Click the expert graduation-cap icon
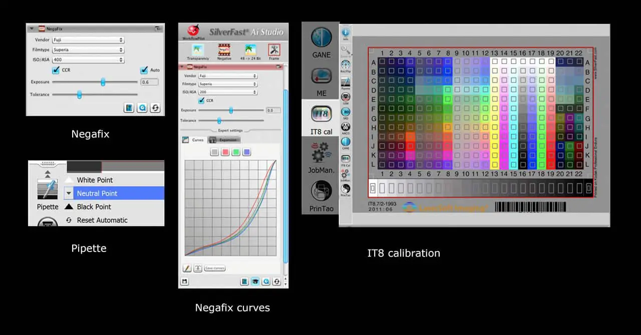 coord(255,281)
